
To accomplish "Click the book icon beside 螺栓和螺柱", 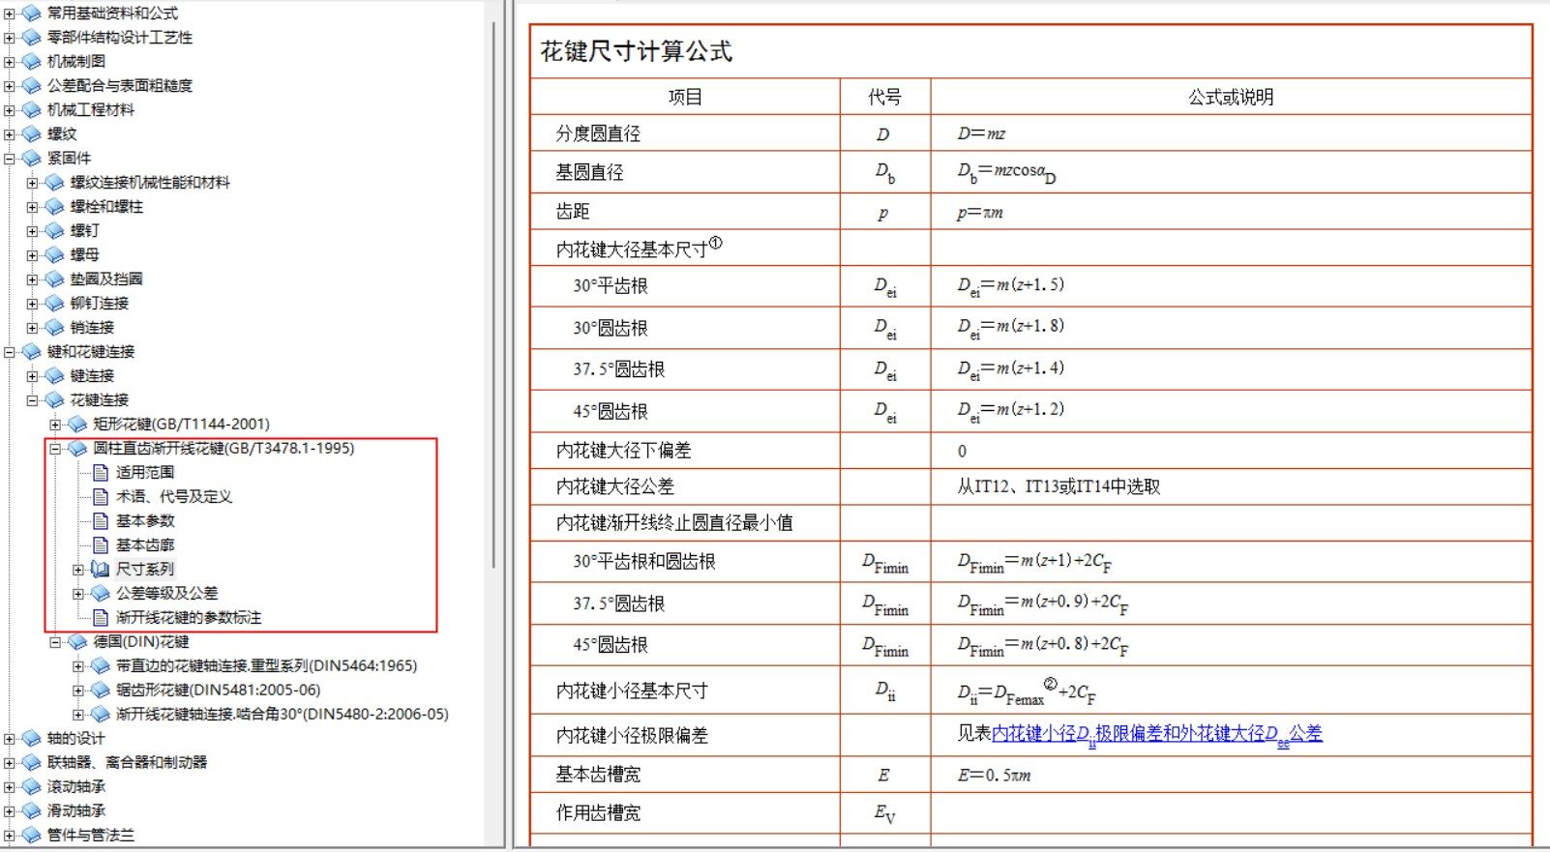I will [55, 207].
